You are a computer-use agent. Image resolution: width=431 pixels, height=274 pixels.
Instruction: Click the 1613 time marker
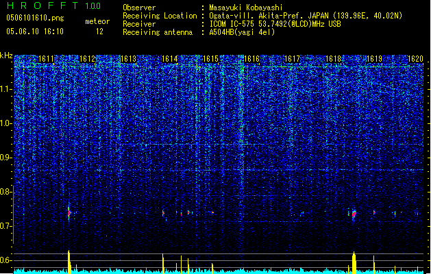128,59
